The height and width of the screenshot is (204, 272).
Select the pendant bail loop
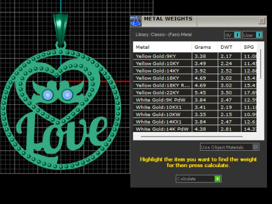point(61,29)
